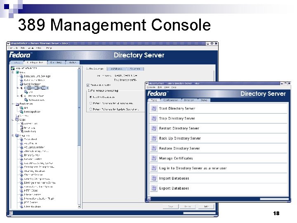Image resolution: width=297 pixels, height=223 pixels.
Task: Click the Reset button in the back window
Action: click(188, 206)
